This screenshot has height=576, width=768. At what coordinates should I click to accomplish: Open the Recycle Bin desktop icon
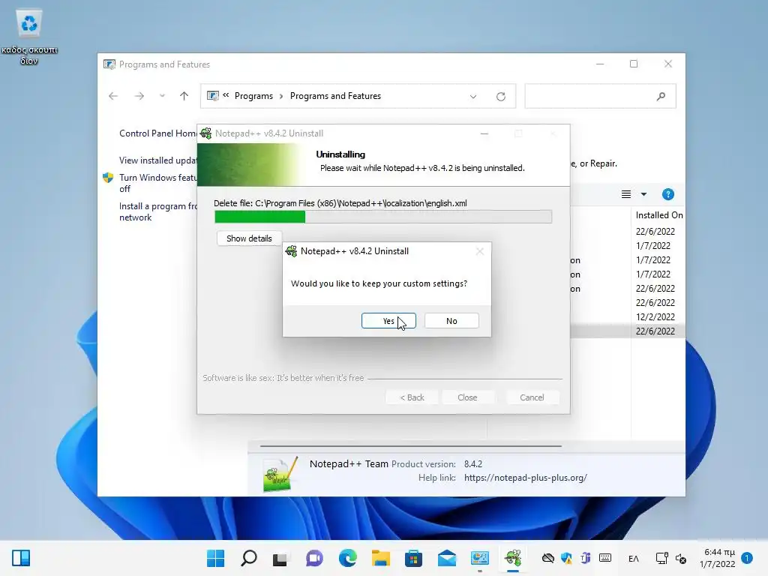point(29,37)
